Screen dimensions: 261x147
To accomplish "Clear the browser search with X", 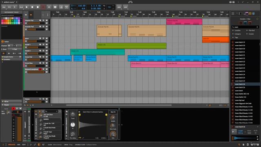I will [x=257, y=27].
